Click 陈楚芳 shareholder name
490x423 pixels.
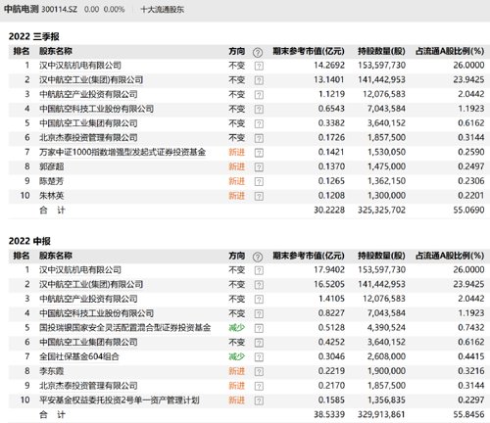tap(51, 181)
